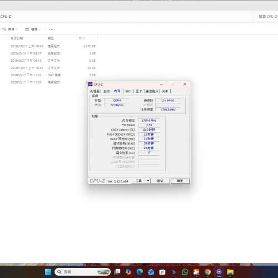Viewport: 278px width, 278px height.
Task: Click the Command Rate (CR) 1T value
Action: (x=149, y=153)
